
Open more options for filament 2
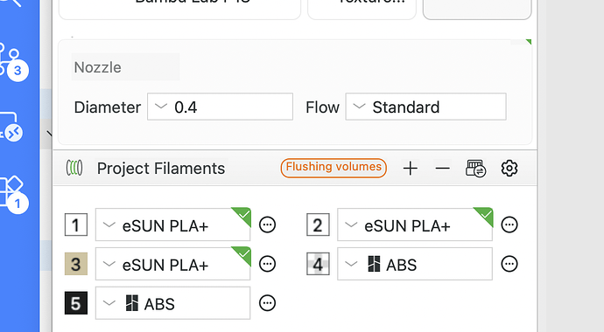click(x=509, y=225)
